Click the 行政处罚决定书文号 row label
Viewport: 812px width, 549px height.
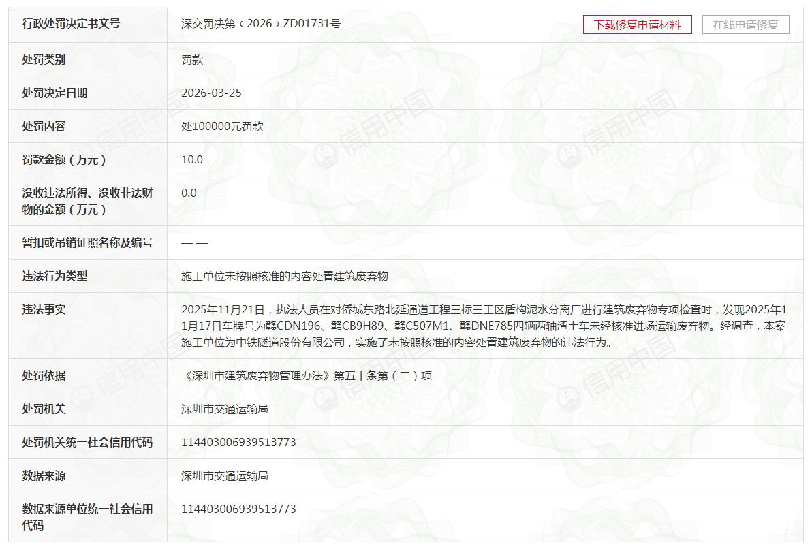(x=71, y=24)
